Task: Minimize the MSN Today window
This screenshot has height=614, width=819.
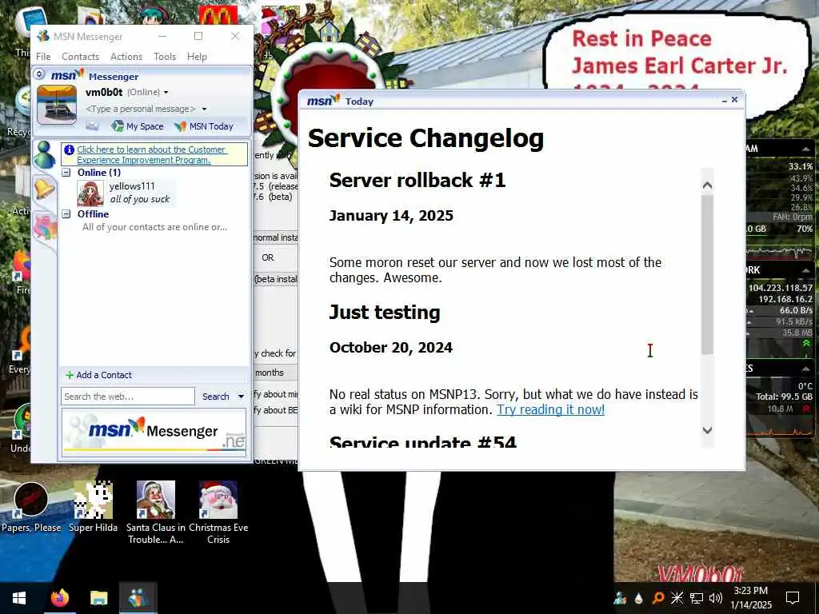Action: pyautogui.click(x=725, y=100)
